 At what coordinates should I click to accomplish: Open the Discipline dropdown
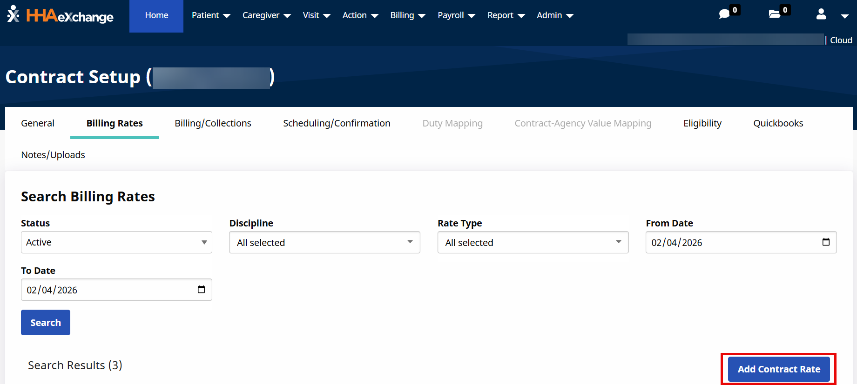(324, 242)
